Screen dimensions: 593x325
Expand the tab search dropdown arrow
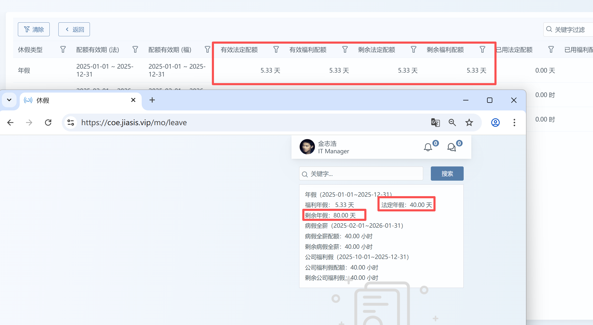(9, 100)
